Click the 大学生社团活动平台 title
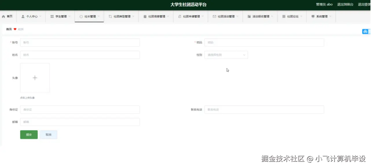Screen dimensions: 371x168 [188, 5]
